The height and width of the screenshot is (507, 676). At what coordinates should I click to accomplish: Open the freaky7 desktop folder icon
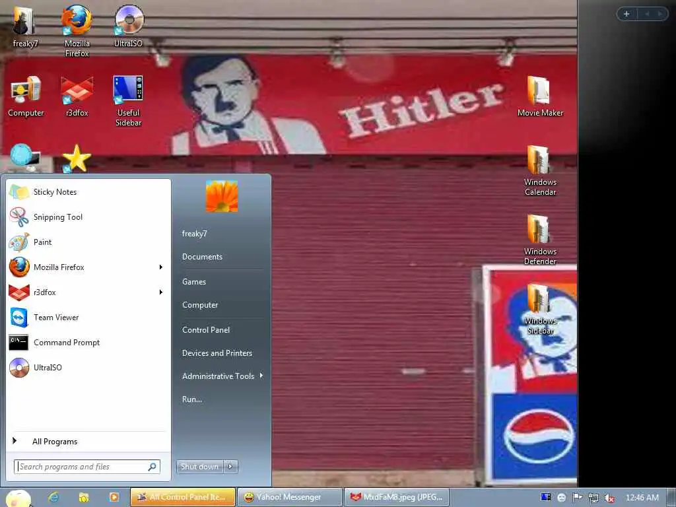[x=24, y=26]
